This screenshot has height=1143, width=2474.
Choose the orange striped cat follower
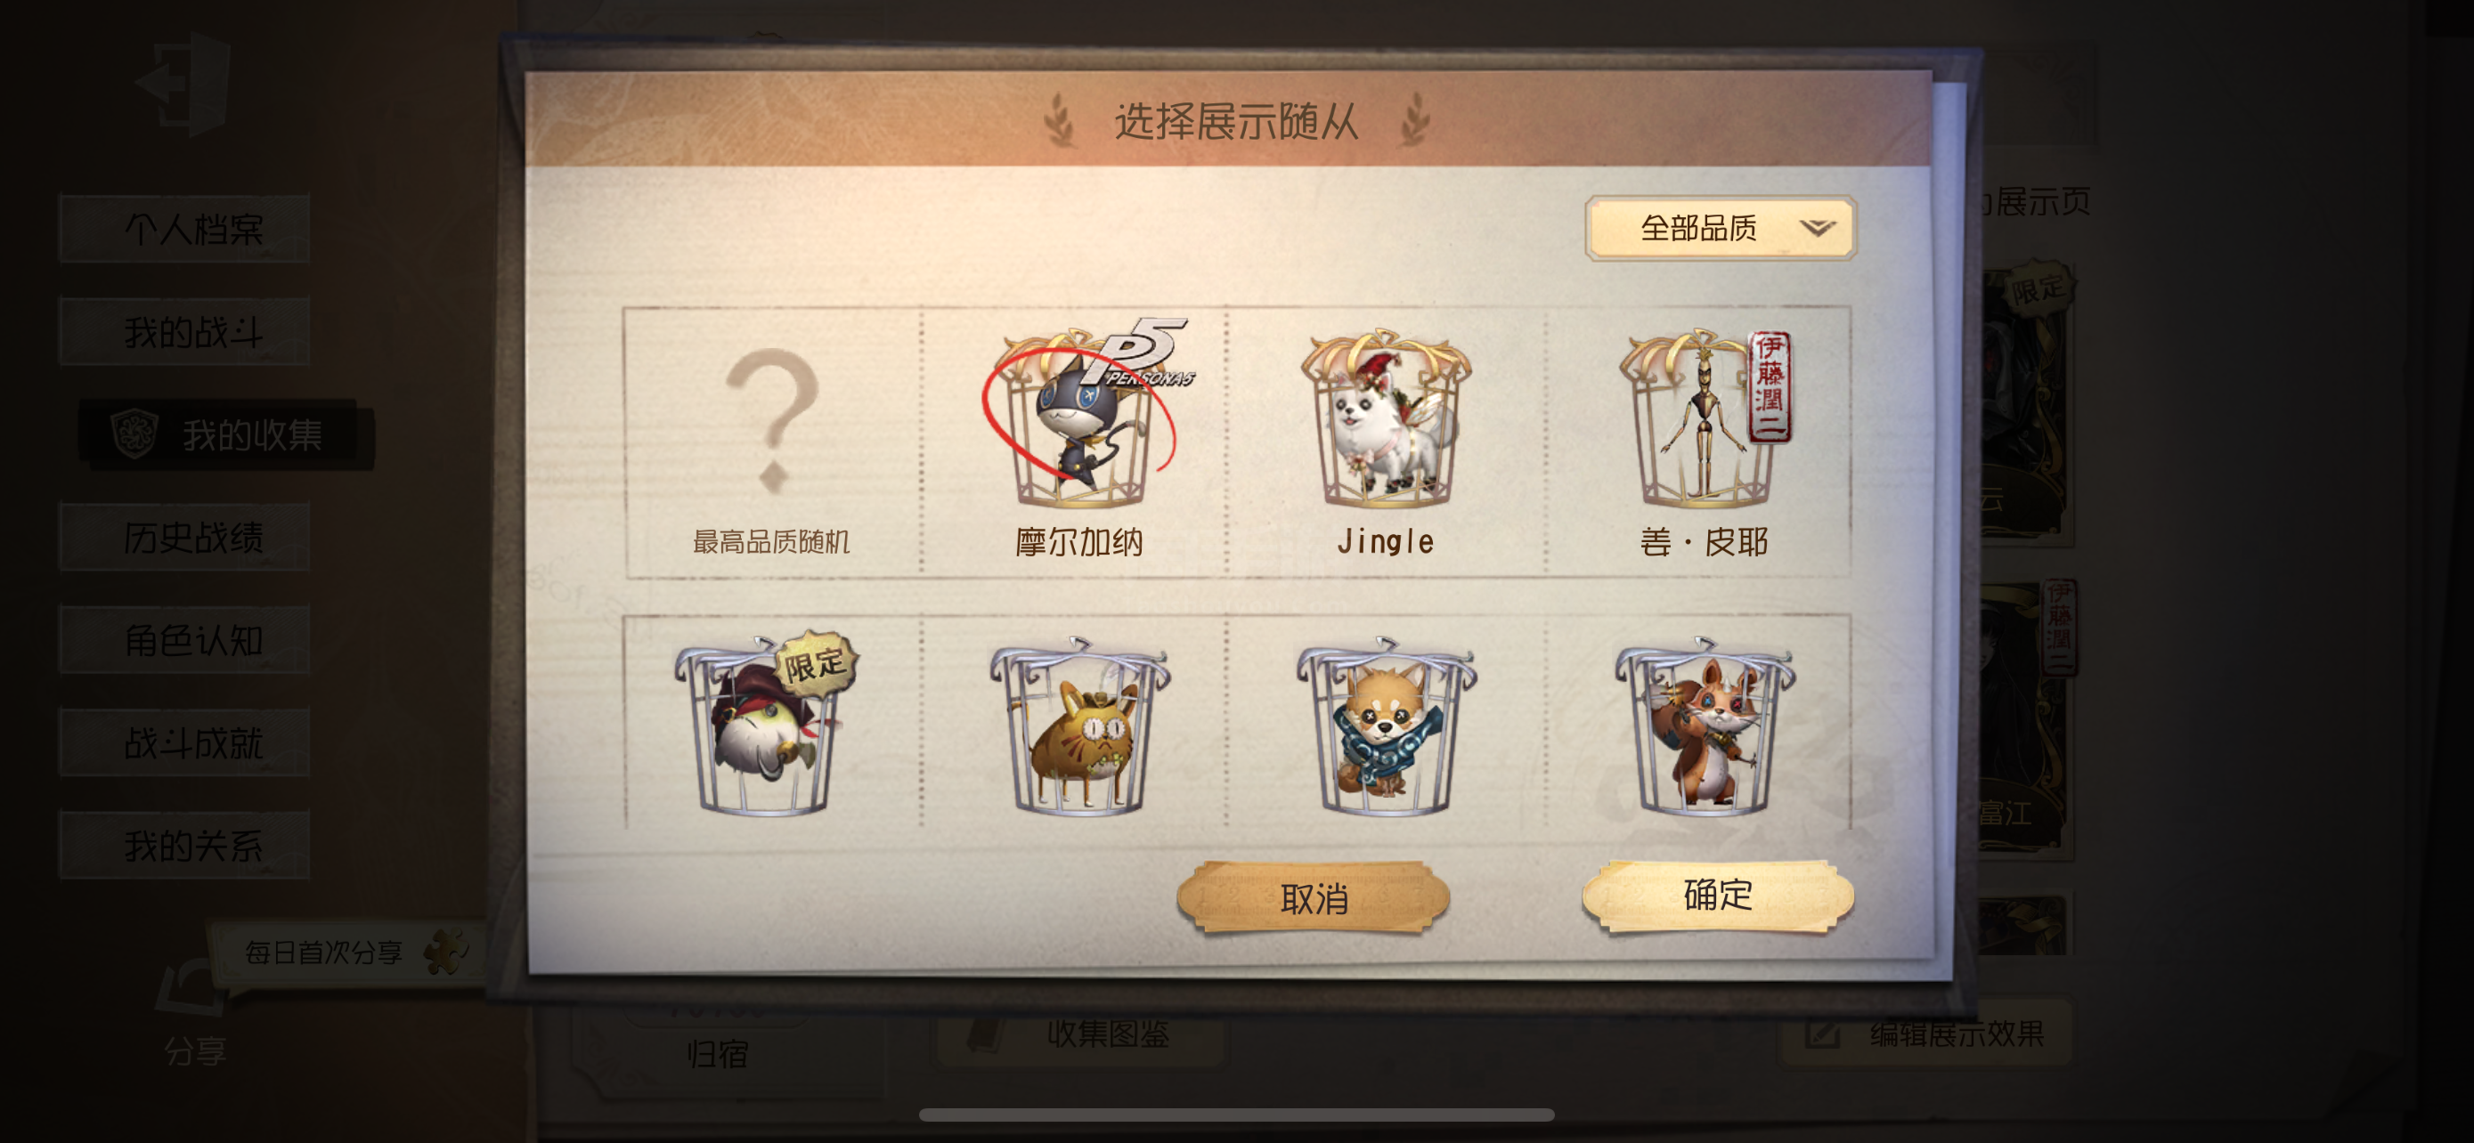click(1078, 726)
